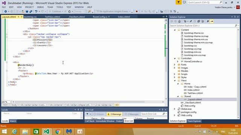Click the Properties wrench icon
This screenshot has width=241, height=135.
pyautogui.click(x=208, y=21)
